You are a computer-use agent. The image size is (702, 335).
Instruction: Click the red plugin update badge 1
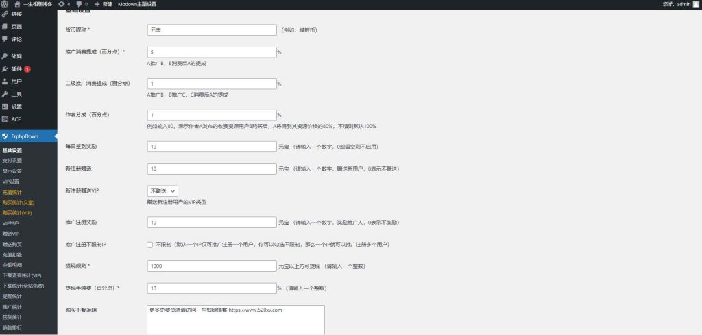27,69
